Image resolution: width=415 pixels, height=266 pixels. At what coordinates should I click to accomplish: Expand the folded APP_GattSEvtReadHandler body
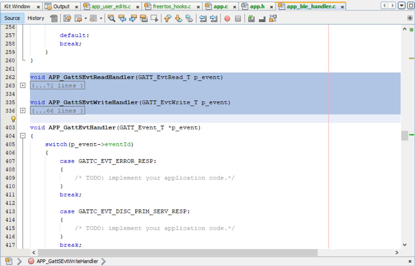(22, 86)
